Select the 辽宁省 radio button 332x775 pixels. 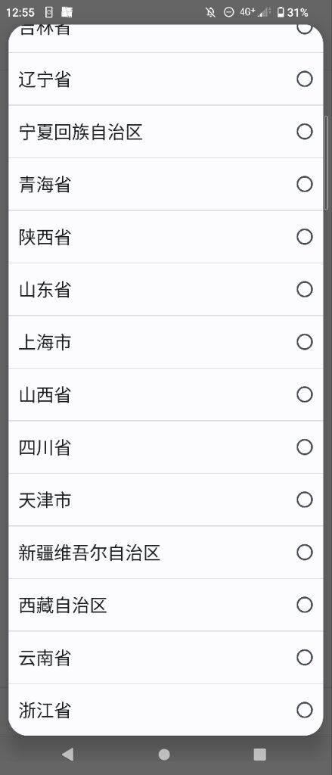[304, 79]
